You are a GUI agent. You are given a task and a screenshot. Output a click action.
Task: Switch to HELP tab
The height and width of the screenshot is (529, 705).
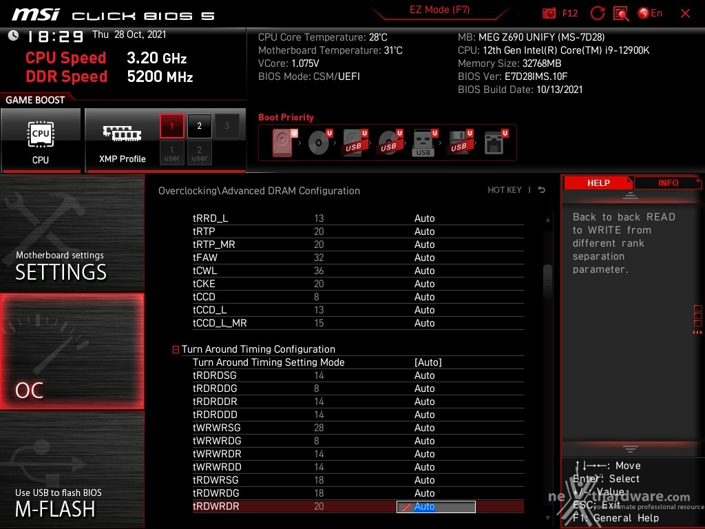point(598,183)
